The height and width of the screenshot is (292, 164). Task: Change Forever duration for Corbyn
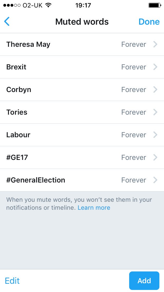134,90
